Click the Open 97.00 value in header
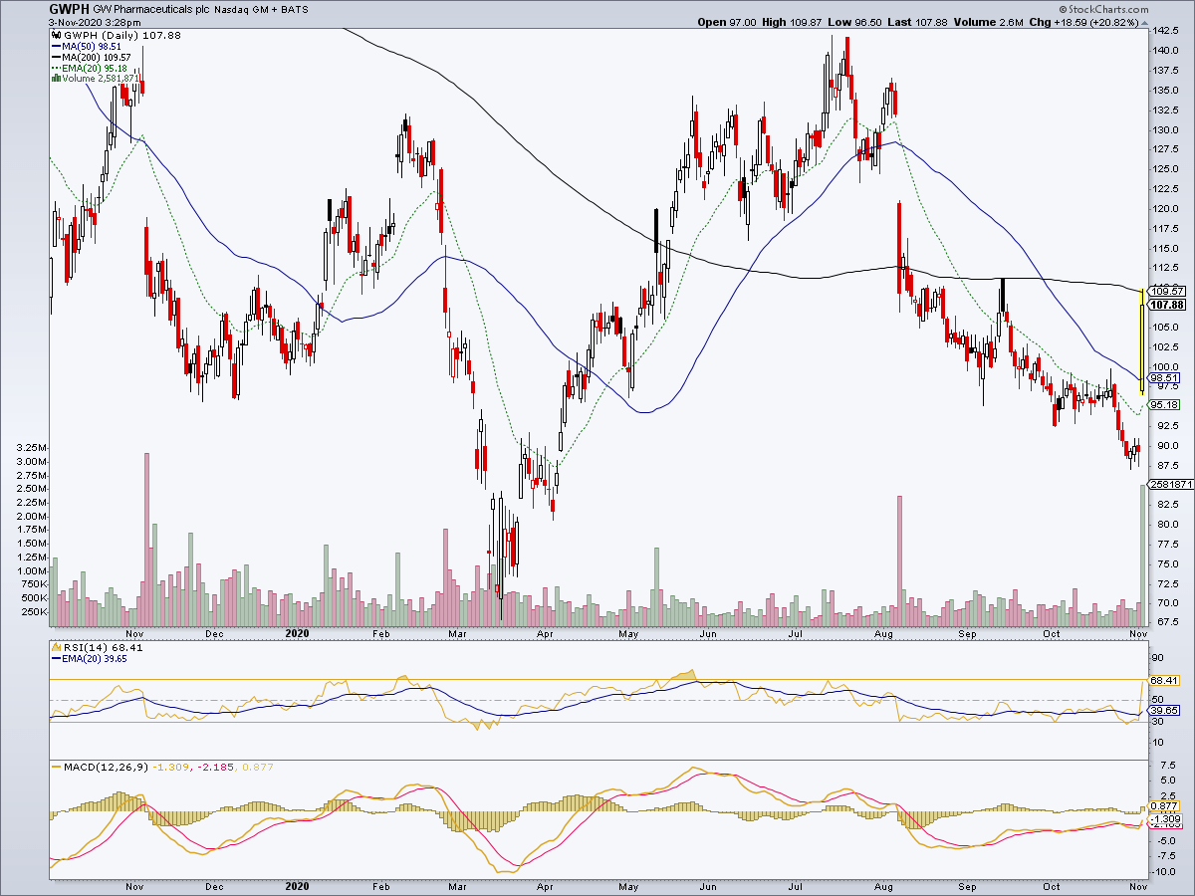The image size is (1195, 896). pyautogui.click(x=726, y=22)
